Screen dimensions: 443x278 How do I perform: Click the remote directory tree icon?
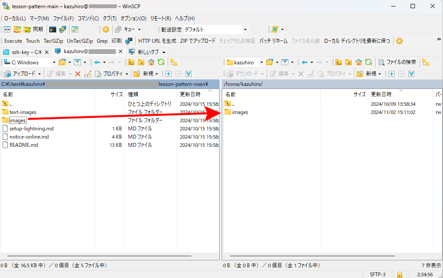(x=426, y=62)
